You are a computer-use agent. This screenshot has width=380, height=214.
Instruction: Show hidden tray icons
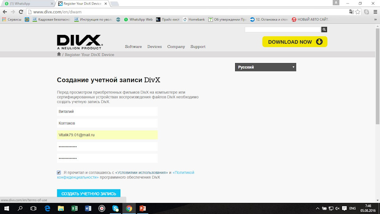click(x=317, y=208)
